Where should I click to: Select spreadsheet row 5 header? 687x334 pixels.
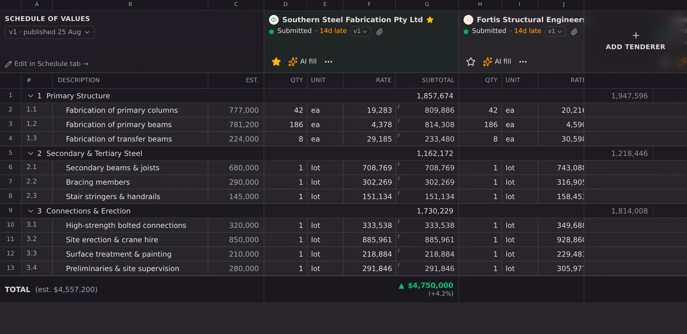pyautogui.click(x=10, y=153)
